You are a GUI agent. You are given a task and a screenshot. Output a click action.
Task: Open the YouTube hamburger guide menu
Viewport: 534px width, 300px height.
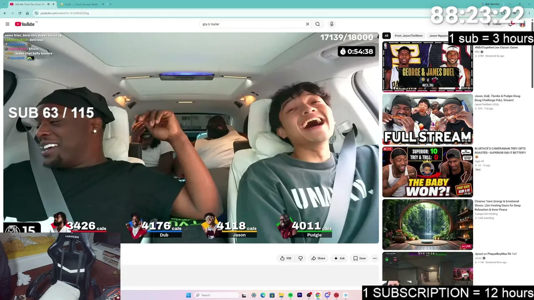(x=8, y=24)
